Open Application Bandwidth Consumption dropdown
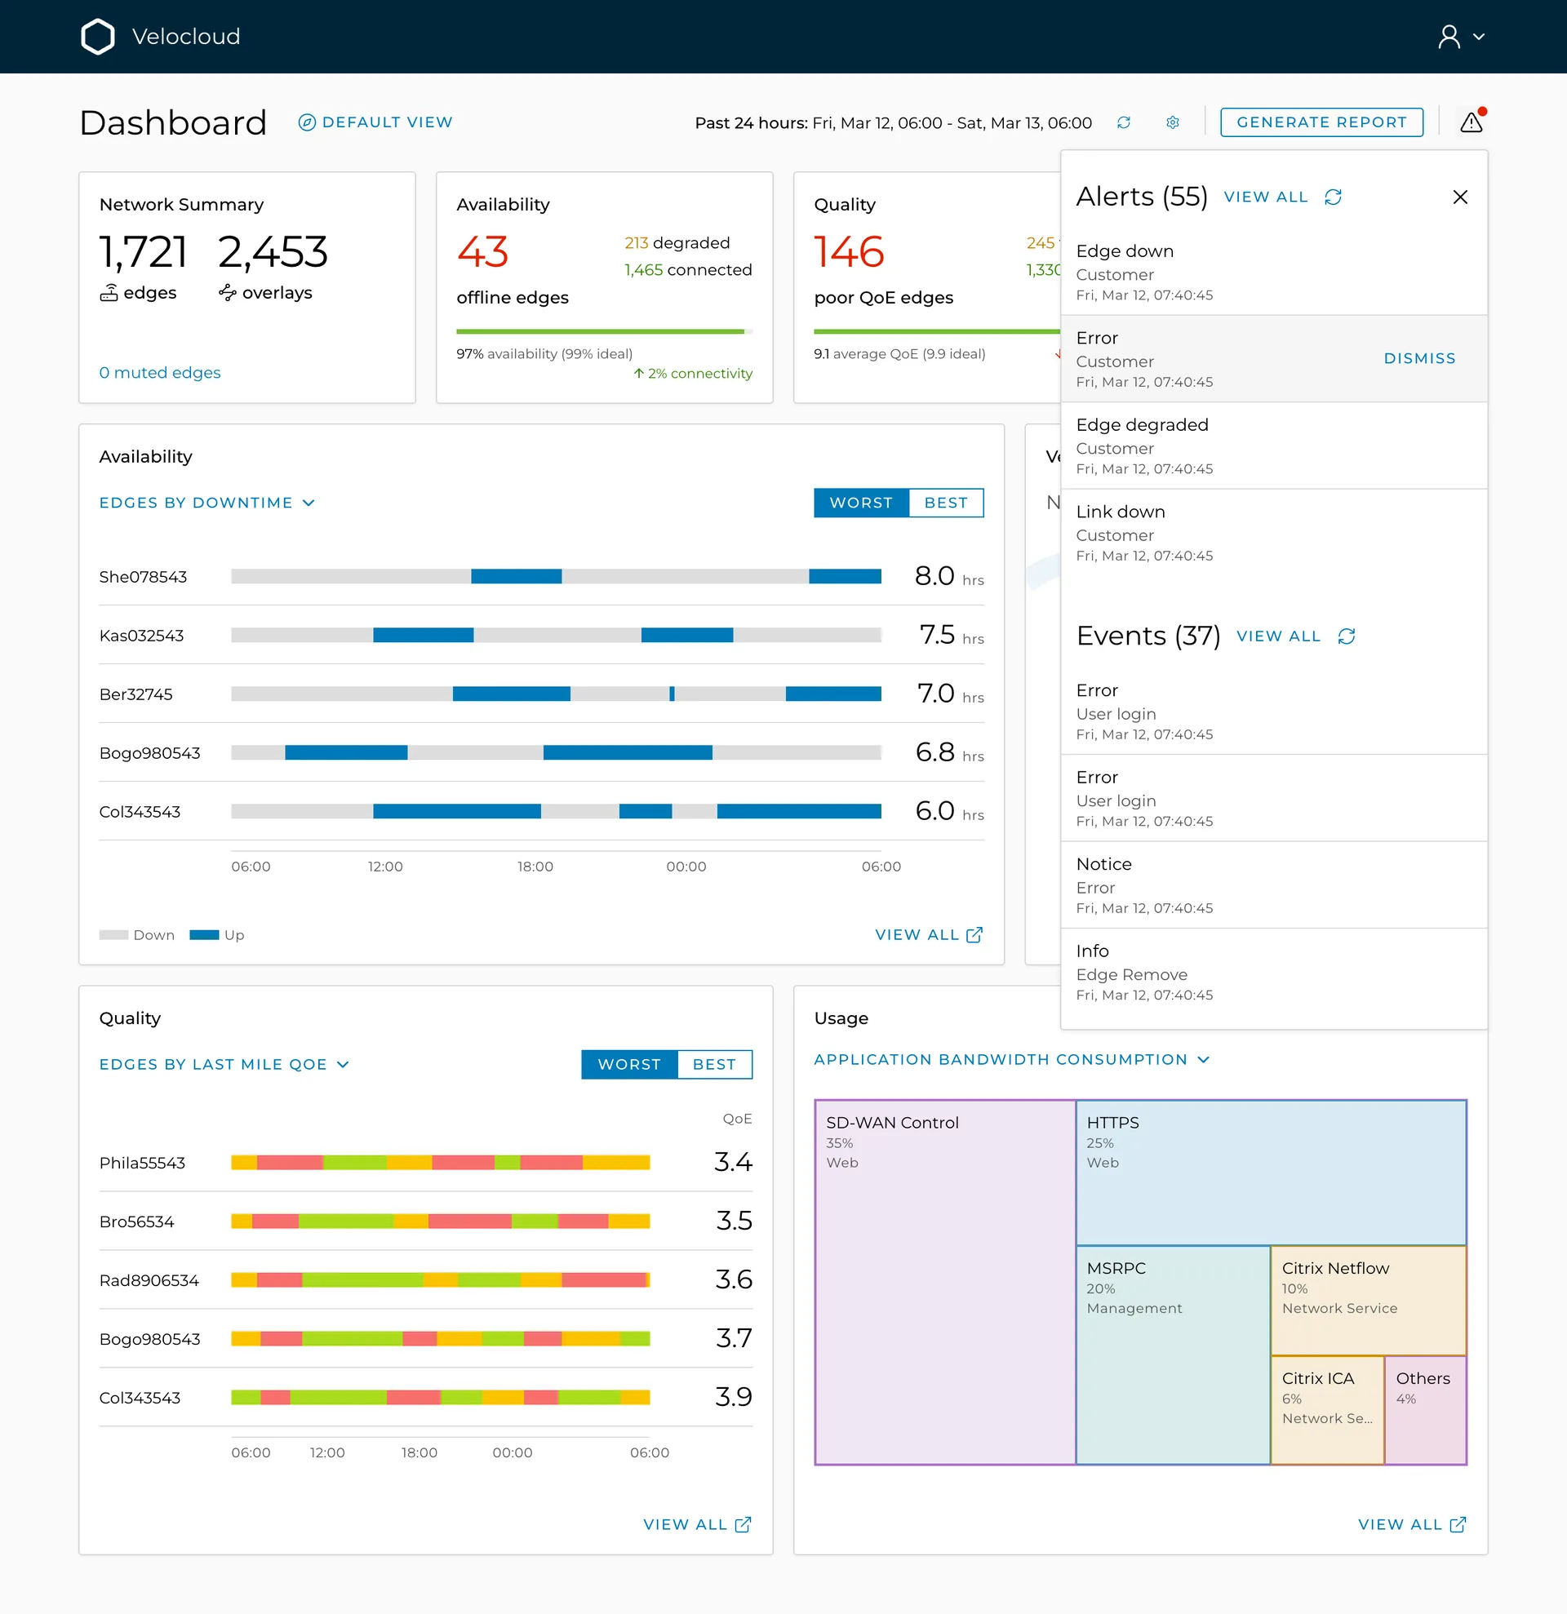This screenshot has width=1567, height=1614. coord(1012,1059)
